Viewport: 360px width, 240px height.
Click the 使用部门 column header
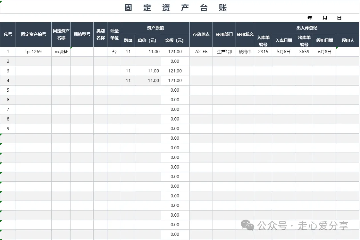224,34
